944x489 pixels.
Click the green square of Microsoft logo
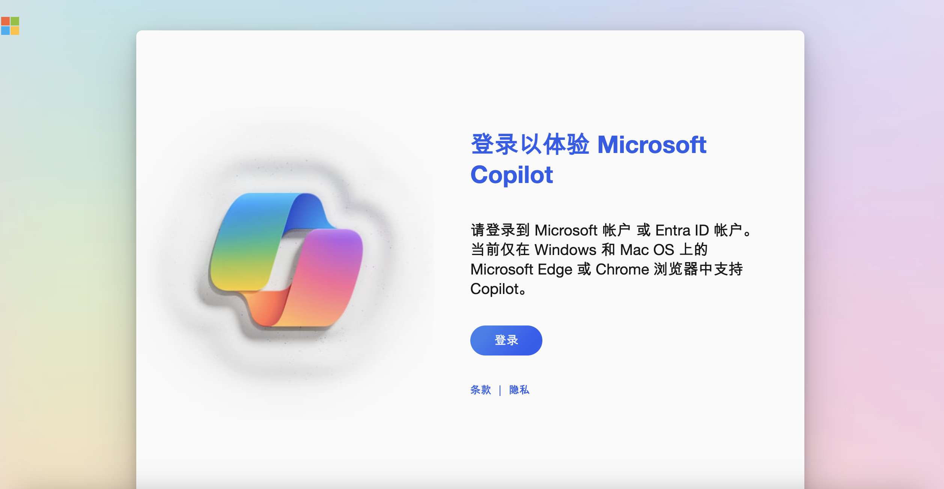coord(15,21)
